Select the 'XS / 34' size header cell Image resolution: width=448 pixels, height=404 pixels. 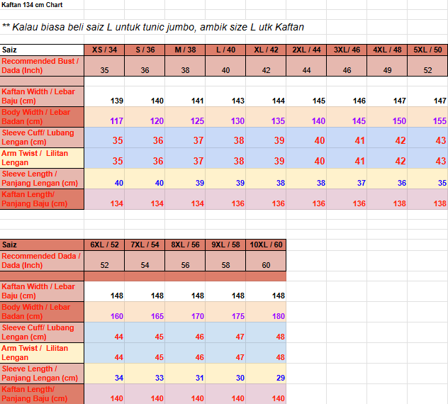pos(104,50)
